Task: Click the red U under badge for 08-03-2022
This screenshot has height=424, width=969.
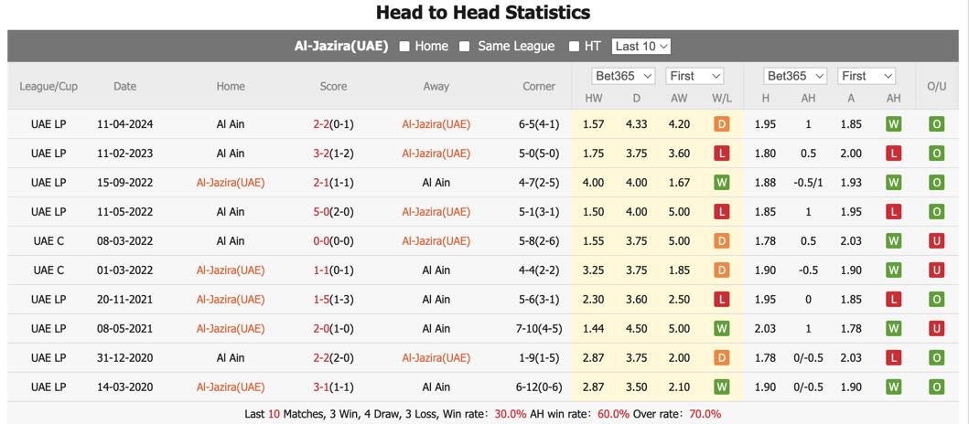Action: (937, 240)
